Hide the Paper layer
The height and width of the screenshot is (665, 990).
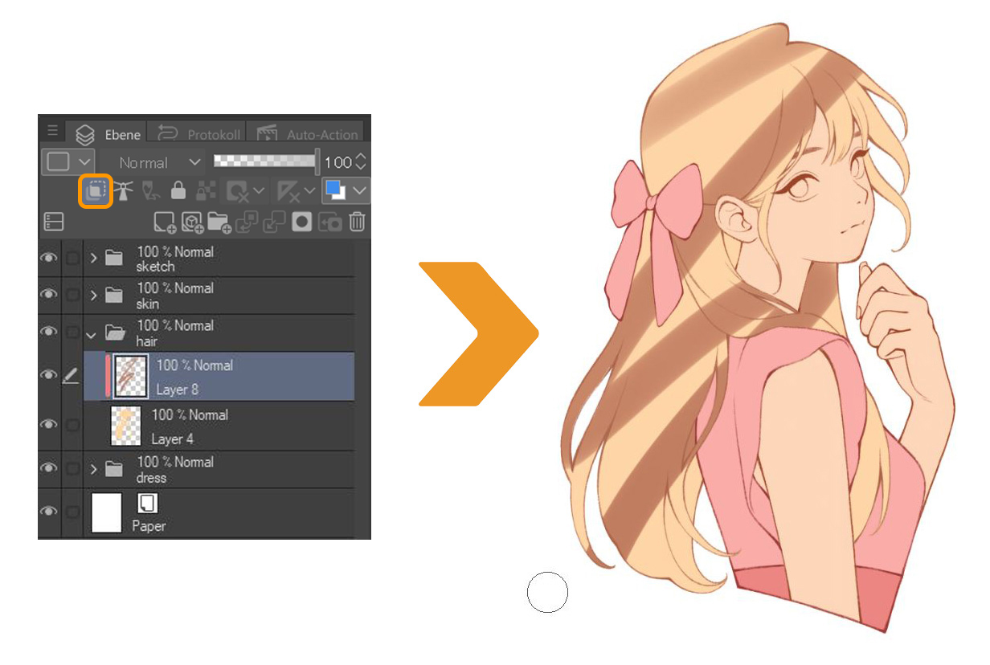(x=49, y=511)
